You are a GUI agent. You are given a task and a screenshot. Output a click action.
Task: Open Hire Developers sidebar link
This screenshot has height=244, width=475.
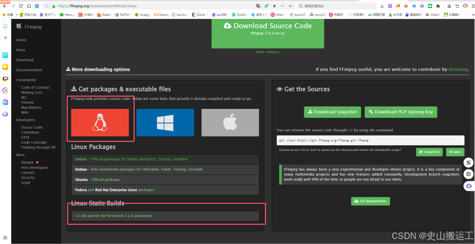pos(34,168)
